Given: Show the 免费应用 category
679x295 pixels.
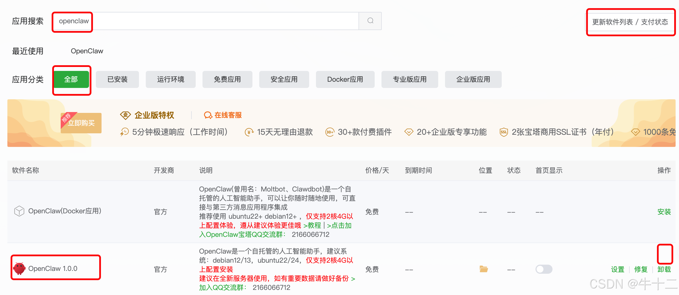Looking at the screenshot, I should coord(227,79).
